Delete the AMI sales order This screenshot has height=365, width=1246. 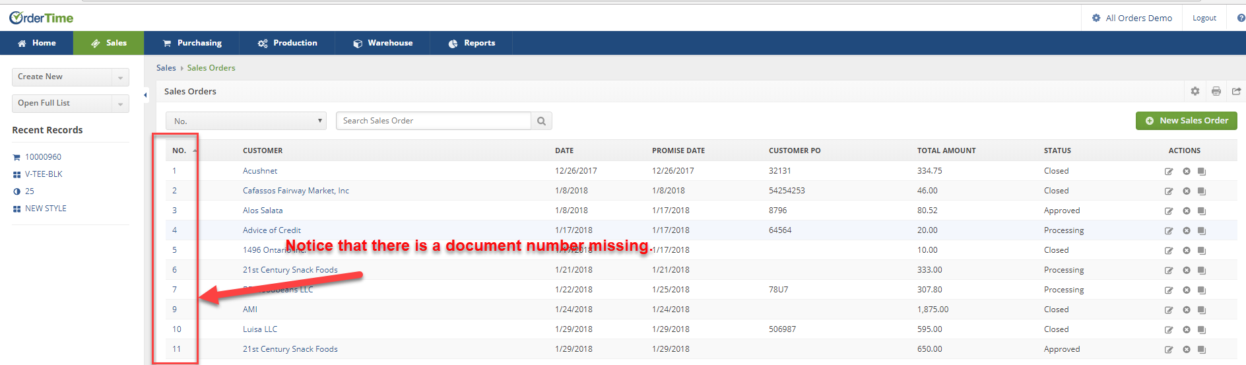pyautogui.click(x=1186, y=310)
